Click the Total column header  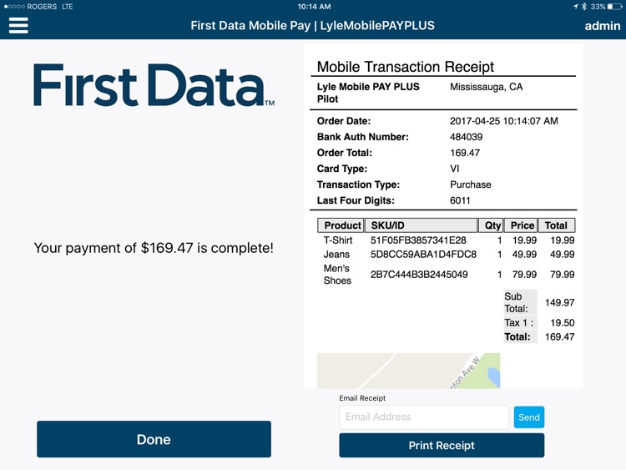point(557,225)
